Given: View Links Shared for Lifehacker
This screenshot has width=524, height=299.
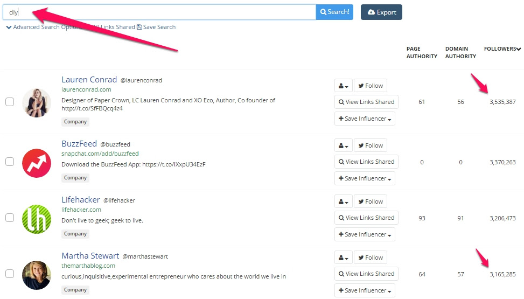Looking at the screenshot, I should [366, 218].
